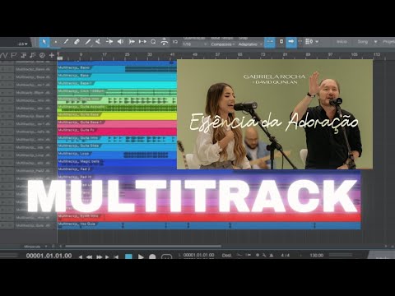This screenshot has width=395, height=296.
Task: Toggle the small page icon in toolbar
Action: coord(281,41)
